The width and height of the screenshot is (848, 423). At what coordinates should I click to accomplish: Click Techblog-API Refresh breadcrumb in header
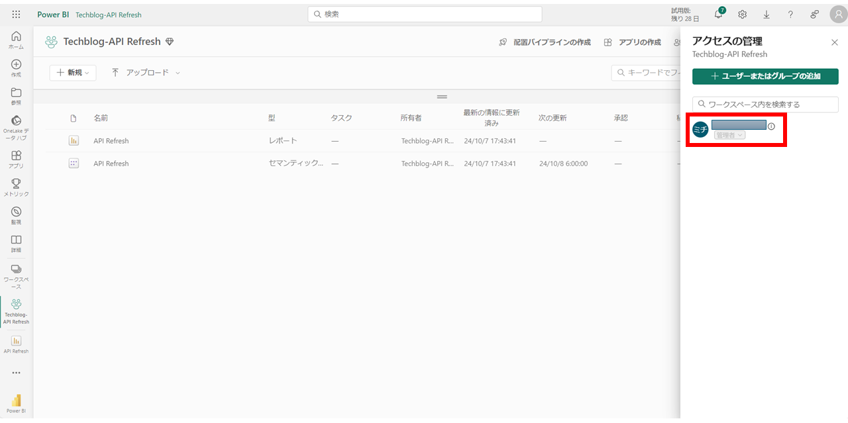pos(109,15)
